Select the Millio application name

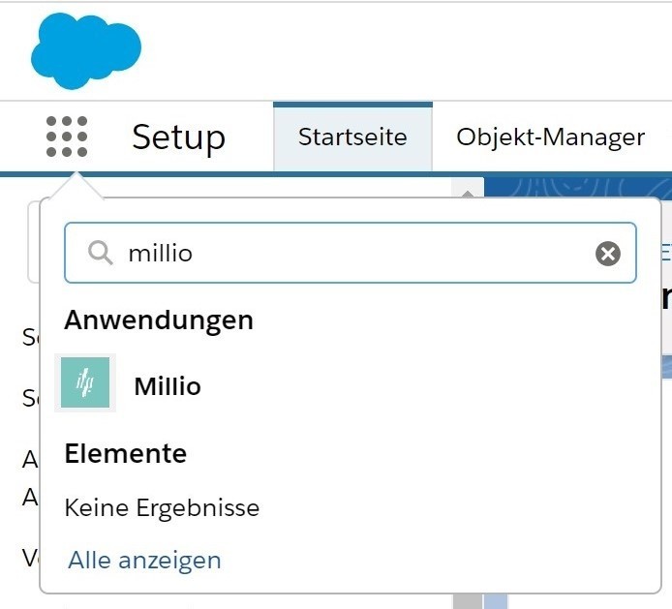[168, 386]
